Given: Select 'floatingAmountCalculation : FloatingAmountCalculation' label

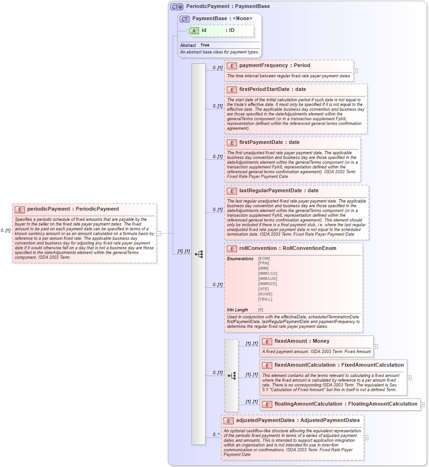Looking at the screenshot, I should (346, 404).
